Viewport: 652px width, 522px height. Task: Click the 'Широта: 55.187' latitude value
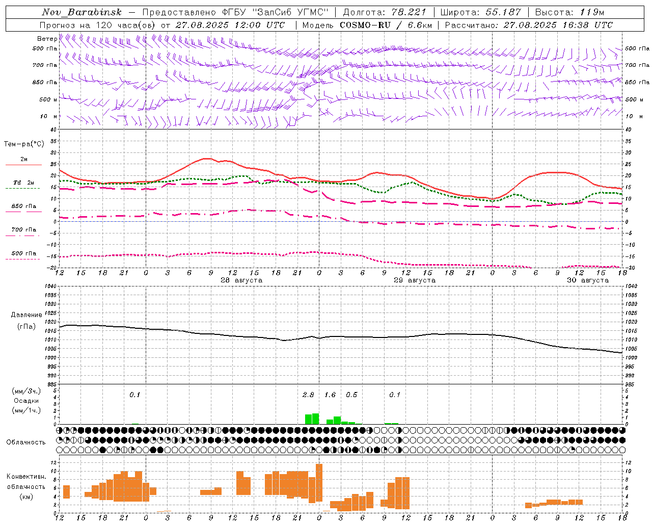[x=481, y=12]
